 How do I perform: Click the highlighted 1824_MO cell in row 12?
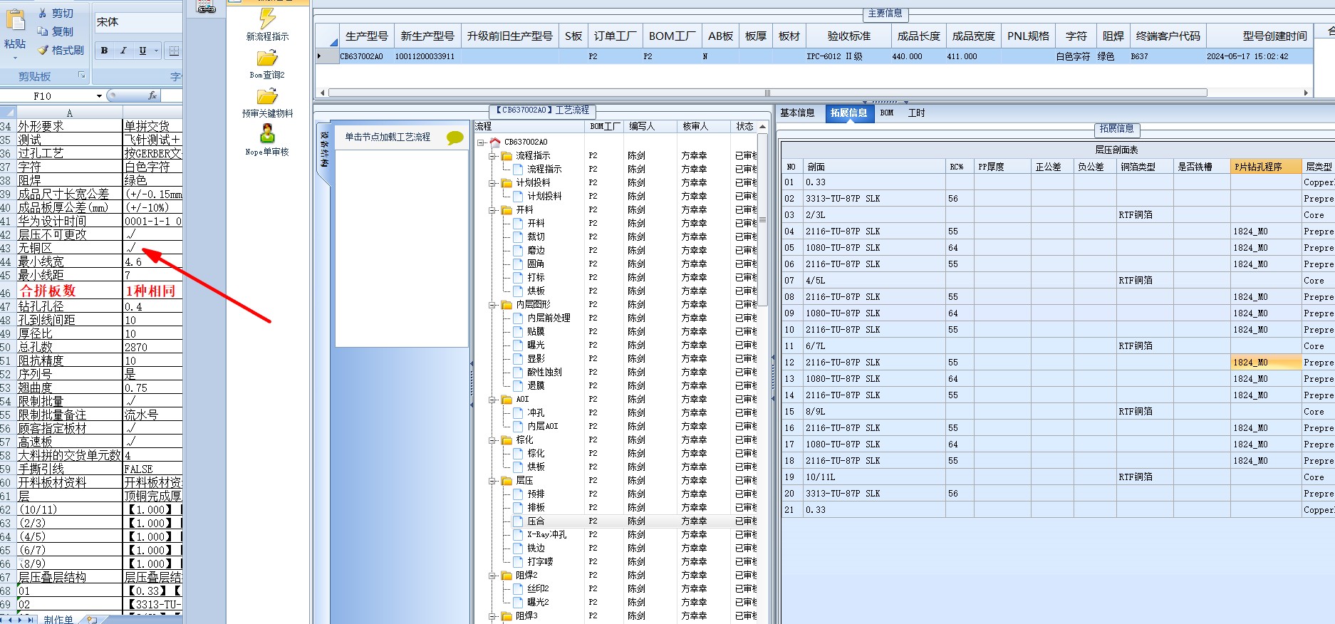point(1265,362)
